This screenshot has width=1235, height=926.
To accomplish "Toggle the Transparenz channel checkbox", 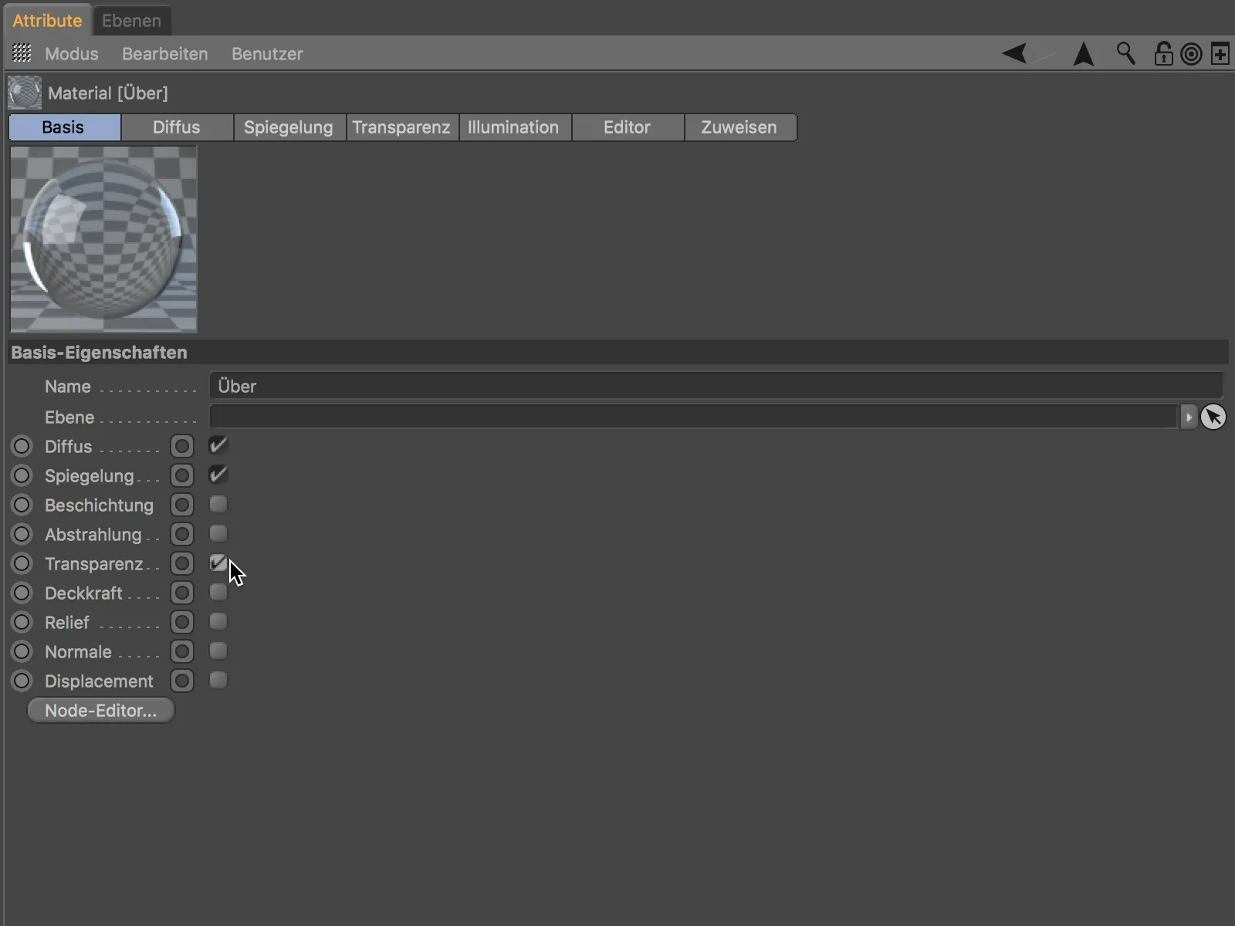I will tap(218, 563).
